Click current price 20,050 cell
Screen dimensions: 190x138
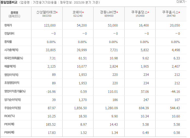click(175, 25)
